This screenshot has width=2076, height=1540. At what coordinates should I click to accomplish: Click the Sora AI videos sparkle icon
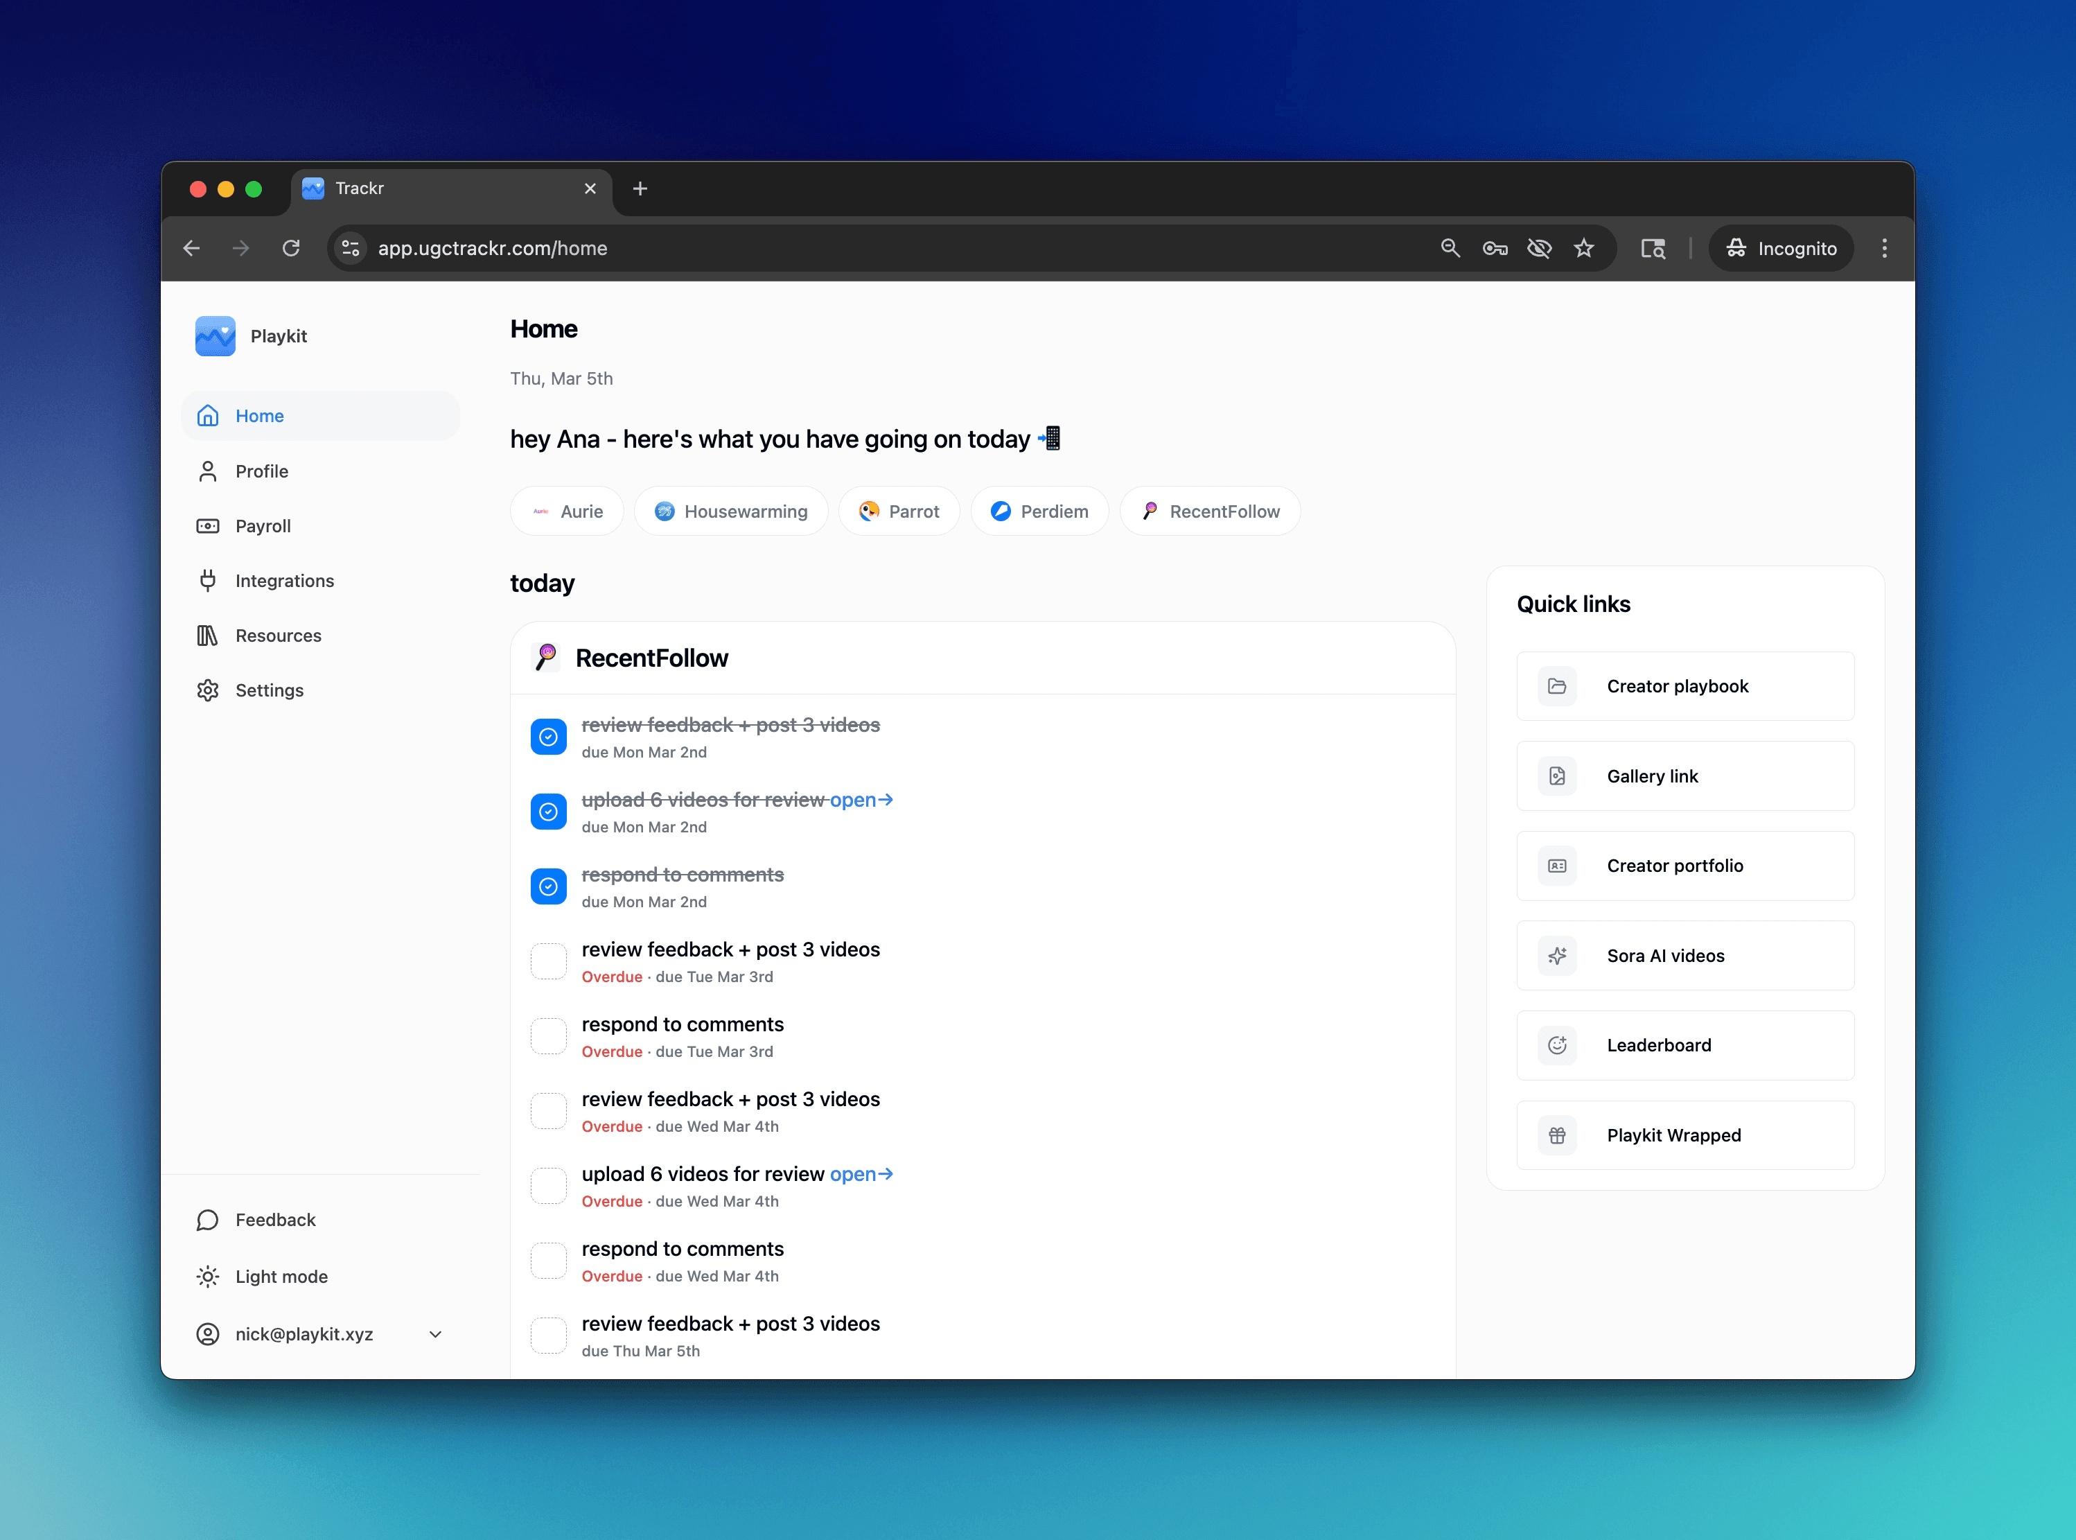(x=1557, y=956)
